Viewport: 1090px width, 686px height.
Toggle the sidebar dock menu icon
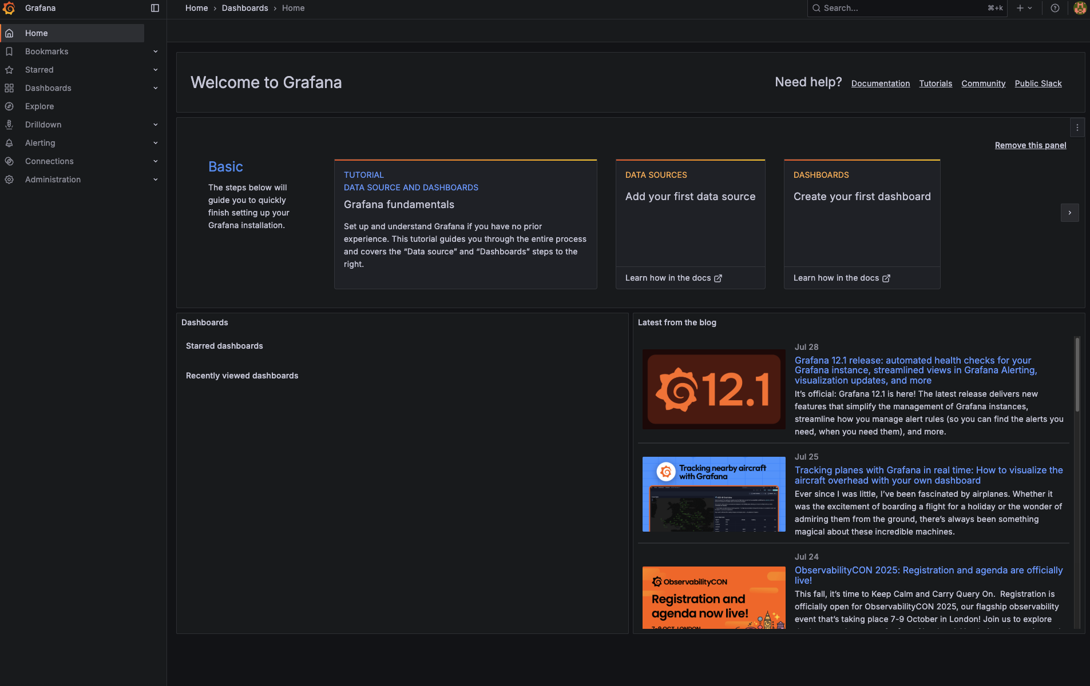(155, 8)
